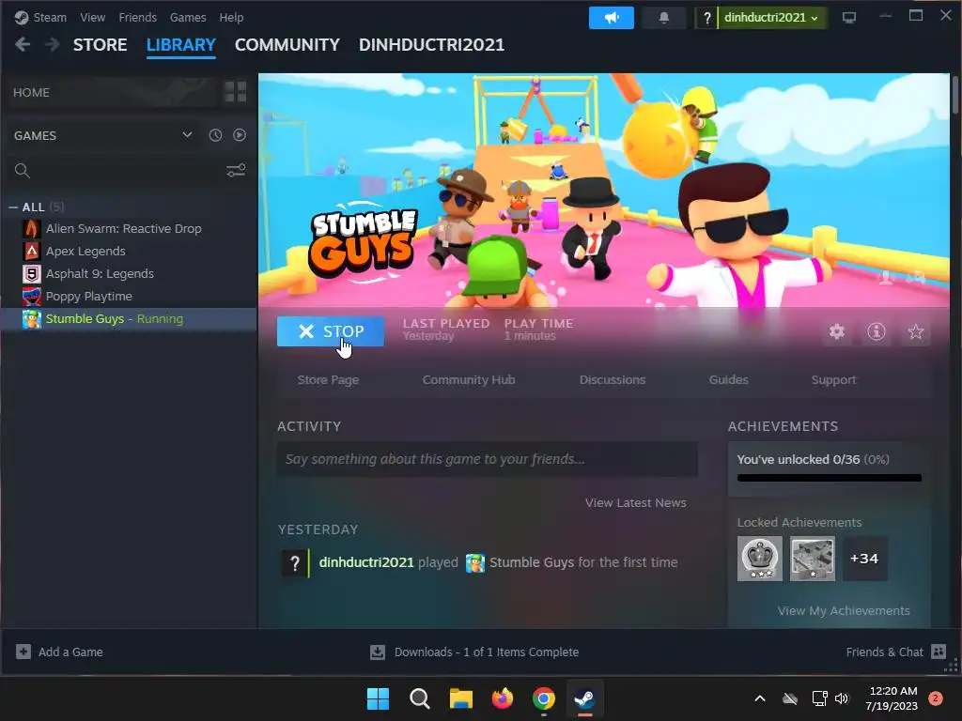The width and height of the screenshot is (962, 721).
Task: Expand the GAMES dropdown filter
Action: pyautogui.click(x=187, y=135)
